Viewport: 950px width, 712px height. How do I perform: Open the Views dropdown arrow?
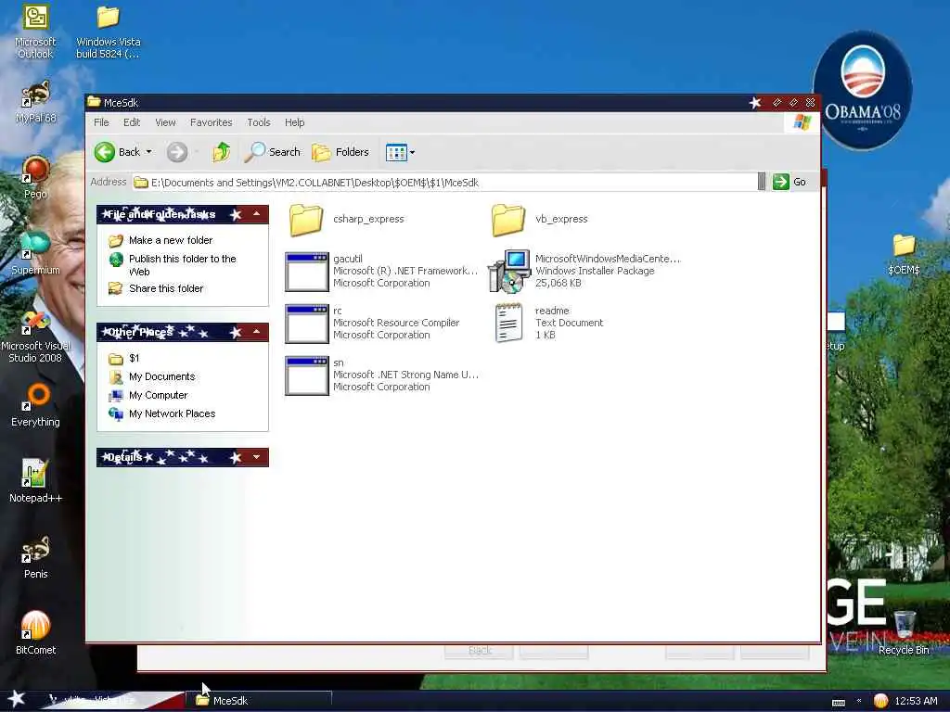click(413, 153)
